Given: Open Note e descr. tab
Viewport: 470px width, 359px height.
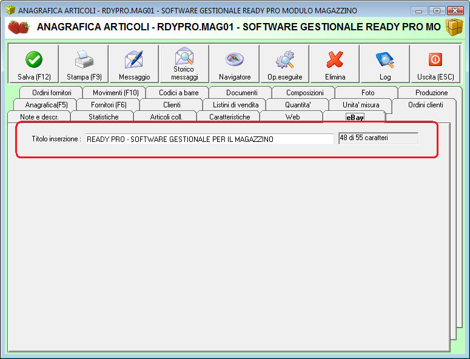Looking at the screenshot, I should (x=39, y=117).
